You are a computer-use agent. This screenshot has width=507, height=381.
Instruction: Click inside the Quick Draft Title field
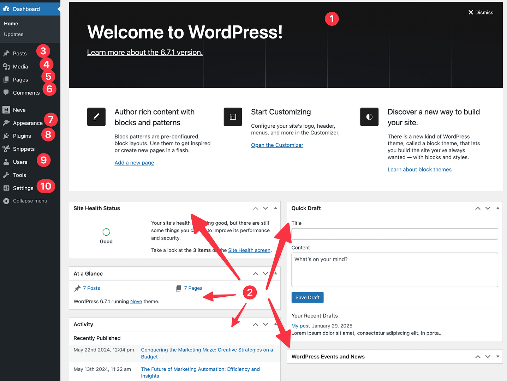(394, 234)
